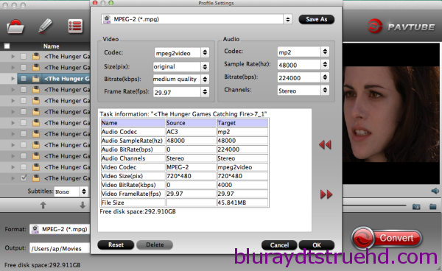The height and width of the screenshot is (271, 442).
Task: Click the Name column header in file list
Action: [51, 46]
